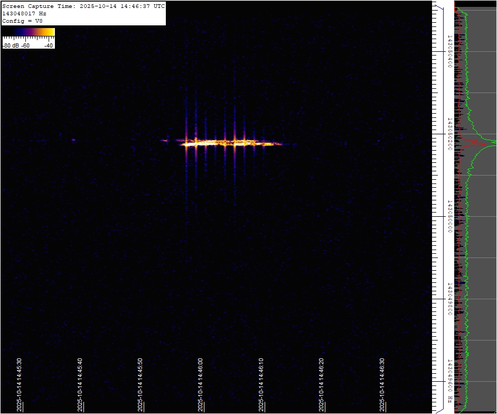This screenshot has width=497, height=414.
Task: Click the 143050200 frequency axis label
Action: click(x=449, y=134)
